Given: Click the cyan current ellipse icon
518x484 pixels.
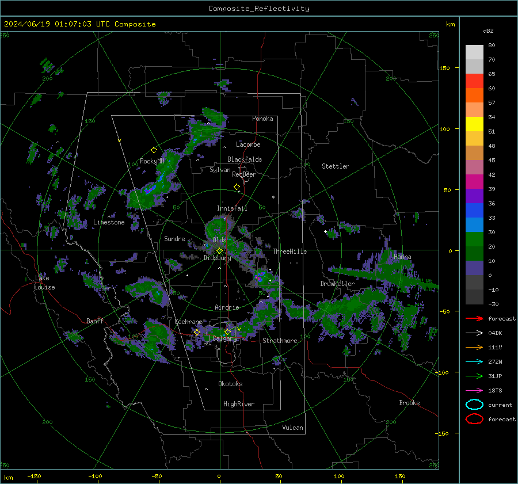Looking at the screenshot, I should pos(474,405).
